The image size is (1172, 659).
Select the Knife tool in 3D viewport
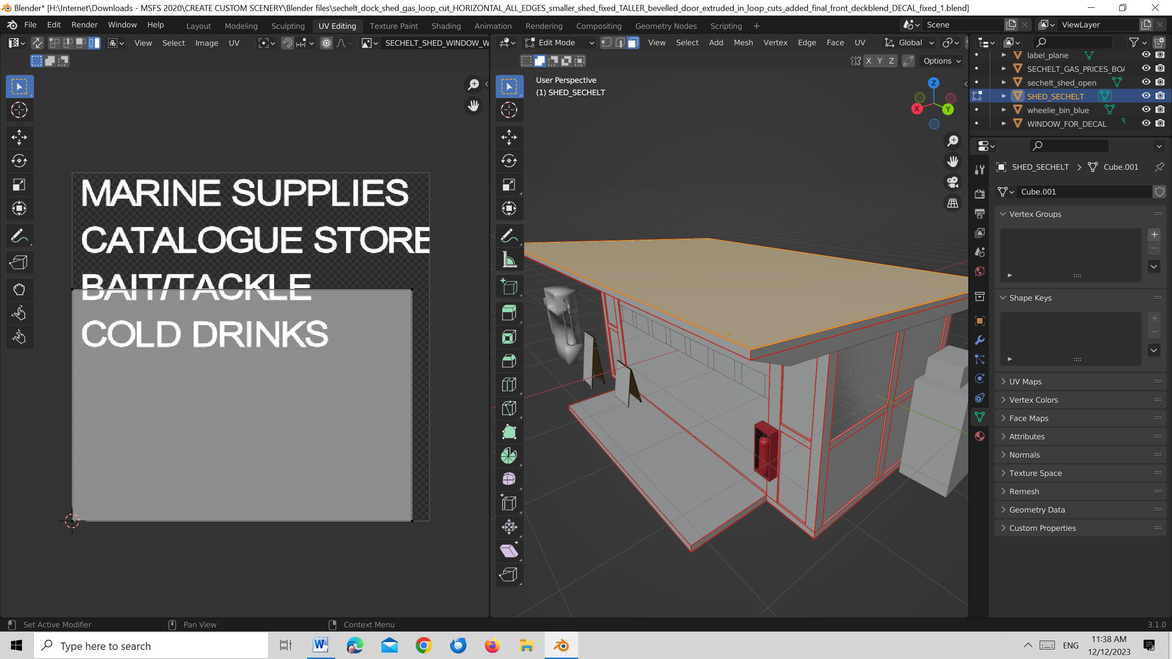[509, 408]
